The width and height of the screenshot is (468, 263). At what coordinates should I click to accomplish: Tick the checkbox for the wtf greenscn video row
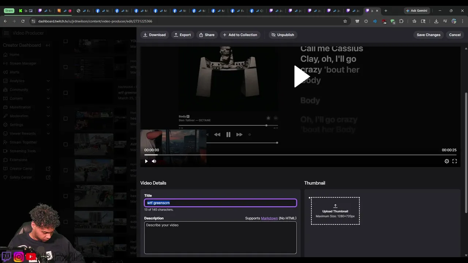65,93
